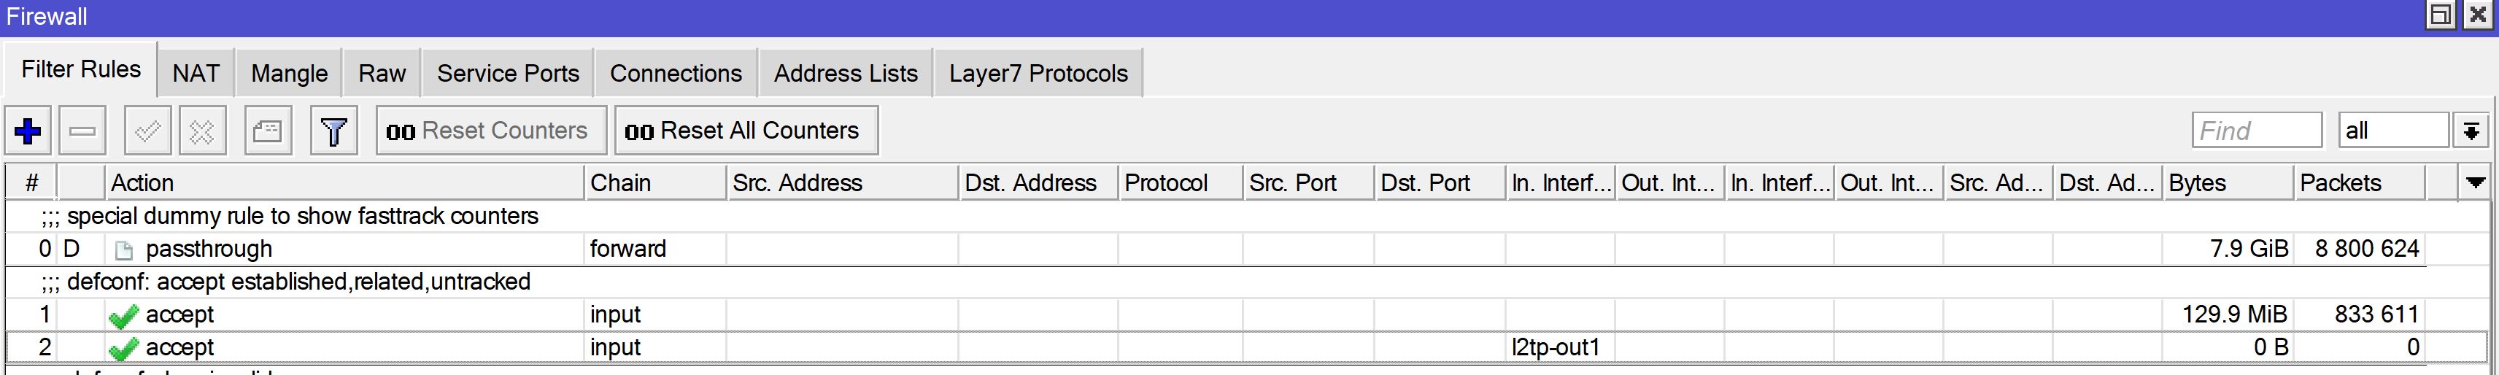This screenshot has width=2499, height=375.
Task: Click the Comment icon in toolbar
Action: pyautogui.click(x=267, y=131)
